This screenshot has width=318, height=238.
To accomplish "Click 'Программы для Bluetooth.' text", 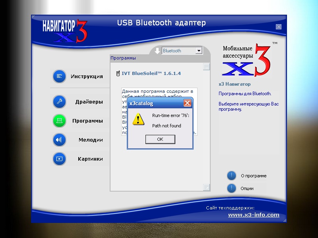I will point(245,94).
